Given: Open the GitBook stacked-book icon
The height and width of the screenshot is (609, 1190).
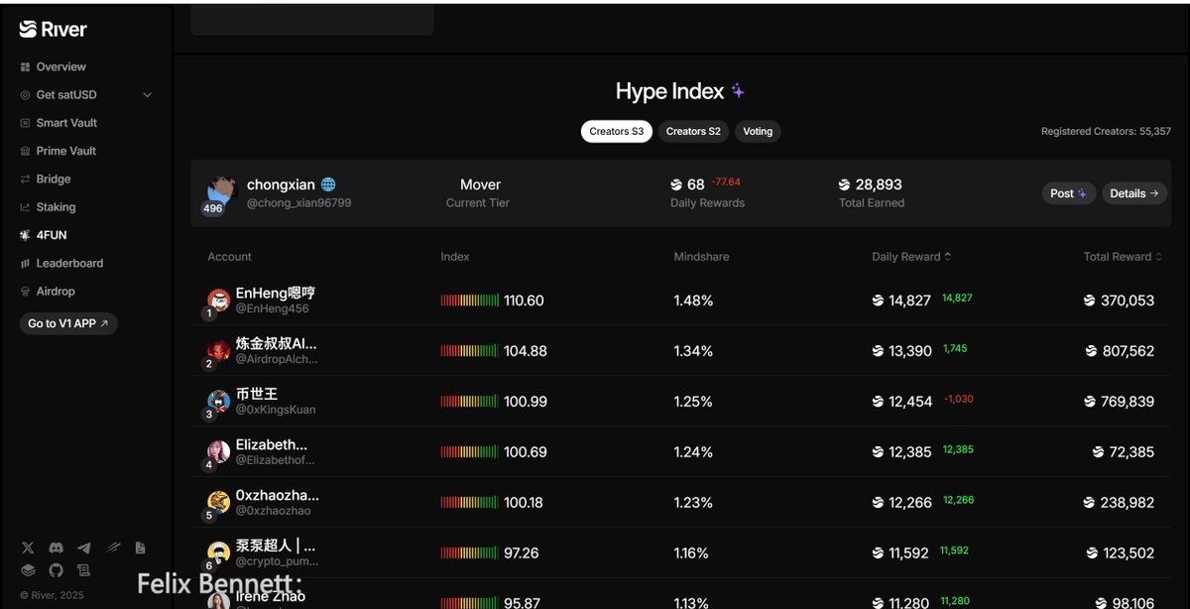Looking at the screenshot, I should pos(28,570).
